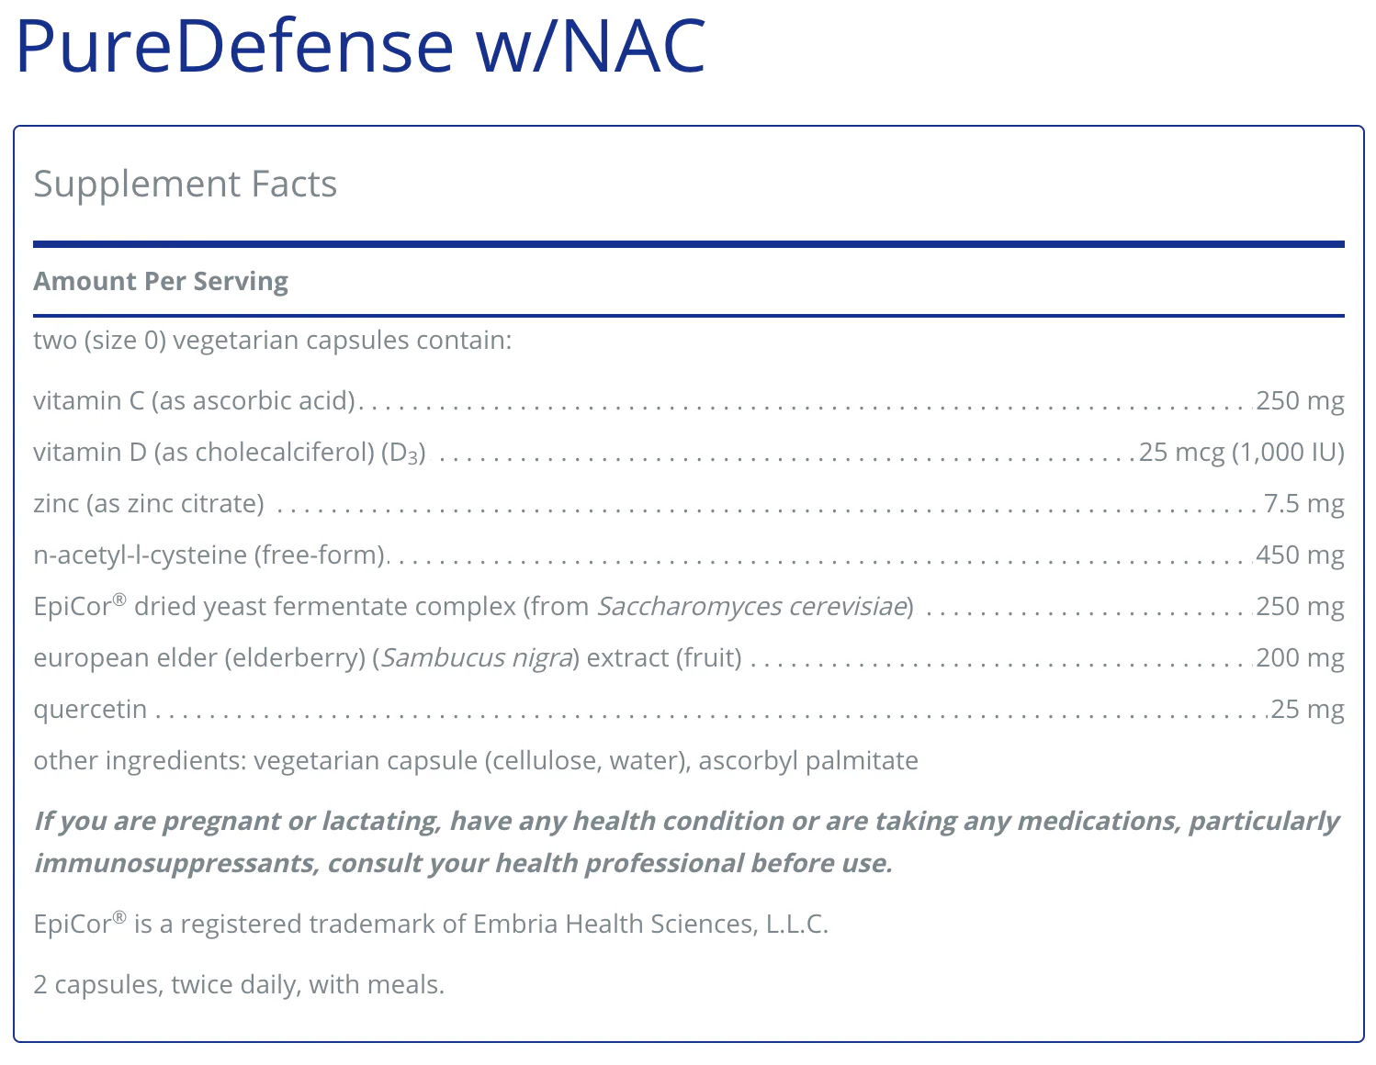Viewport: 1376px width, 1065px height.
Task: Click the italic Sambucus nigra text
Action: [x=477, y=658]
